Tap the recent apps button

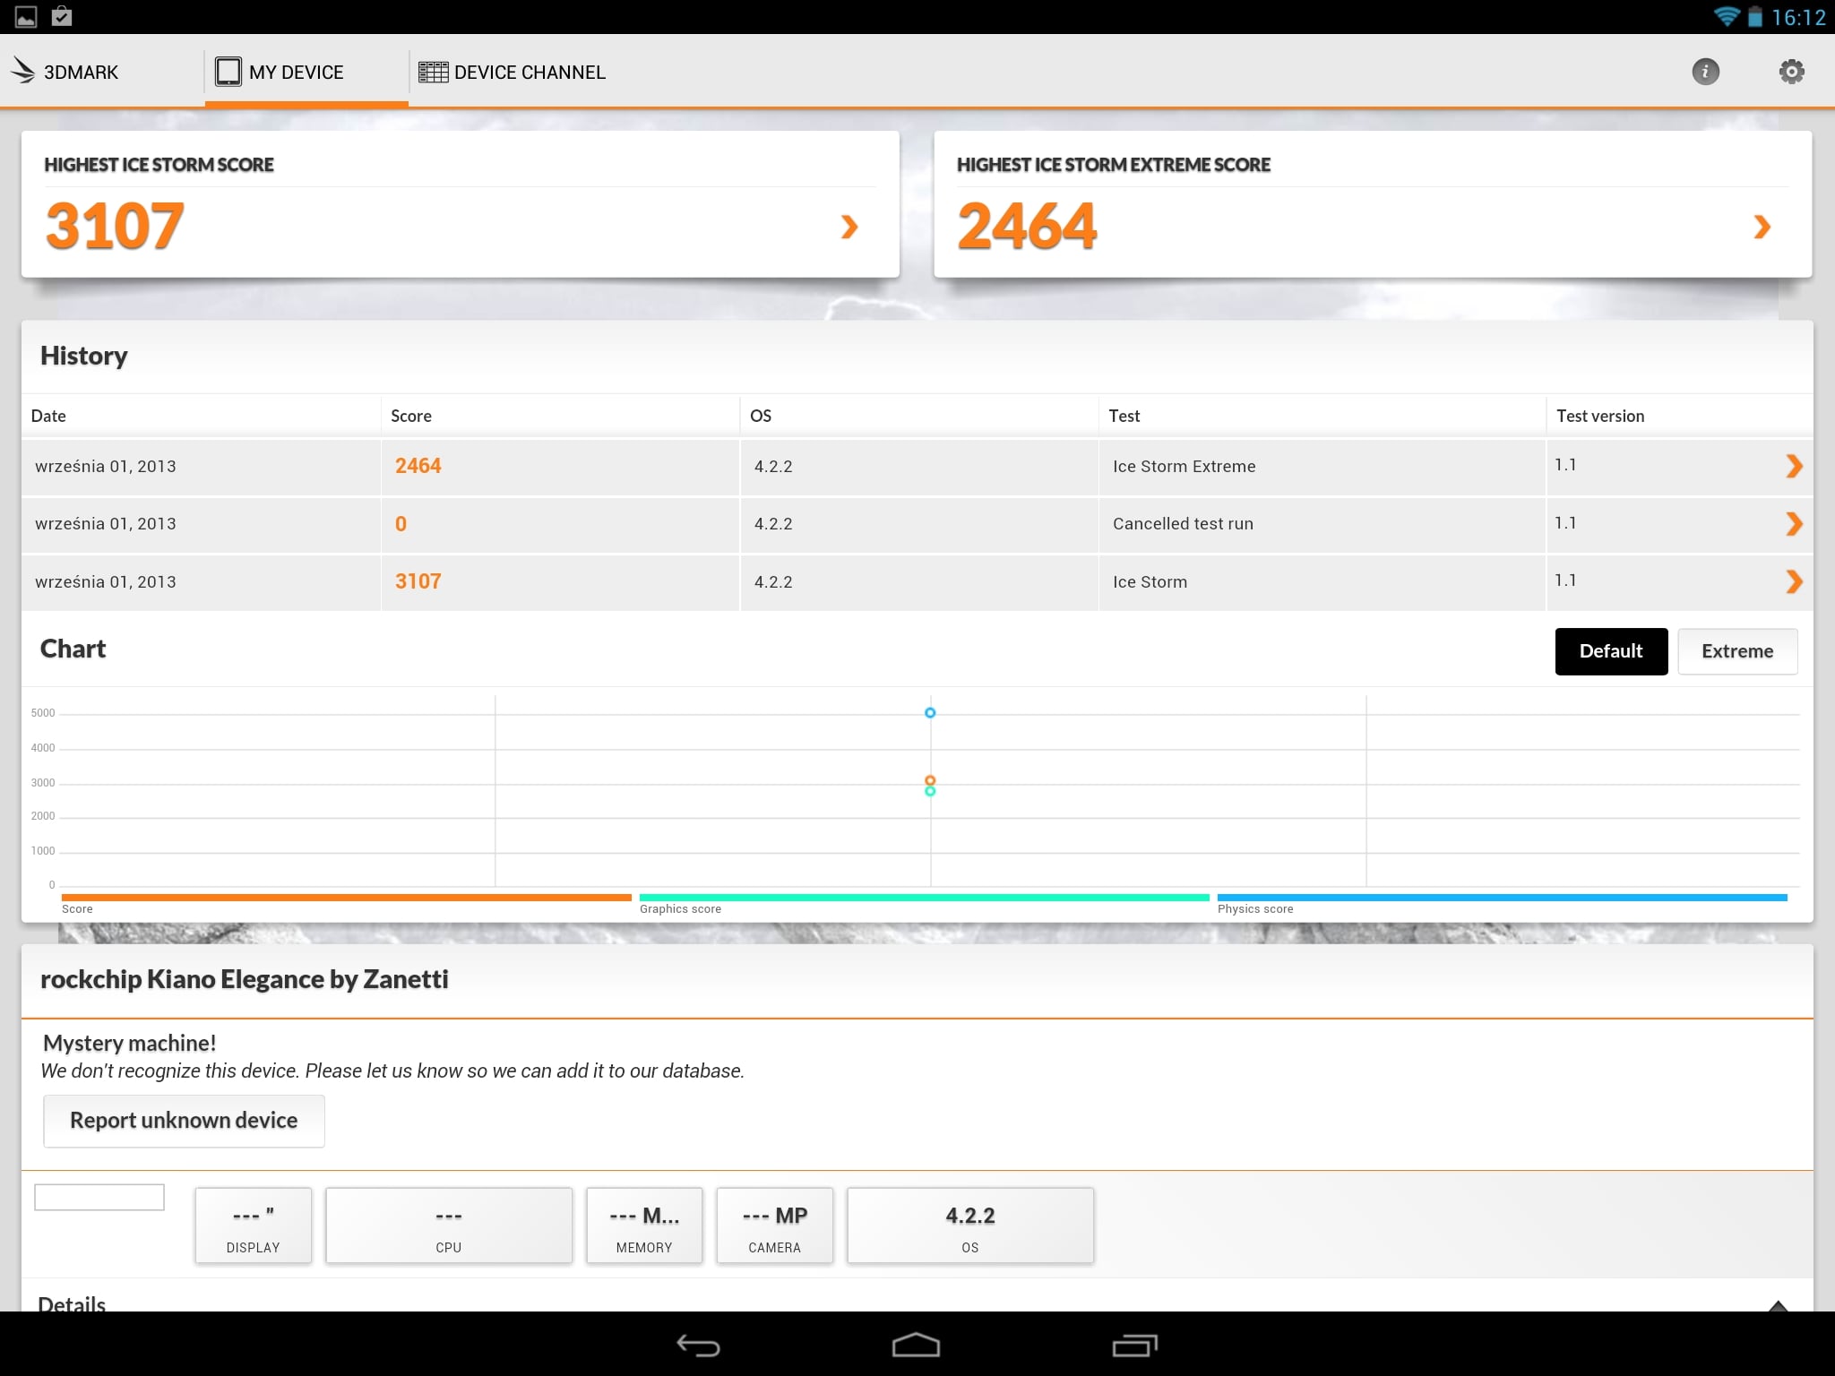pos(1134,1345)
